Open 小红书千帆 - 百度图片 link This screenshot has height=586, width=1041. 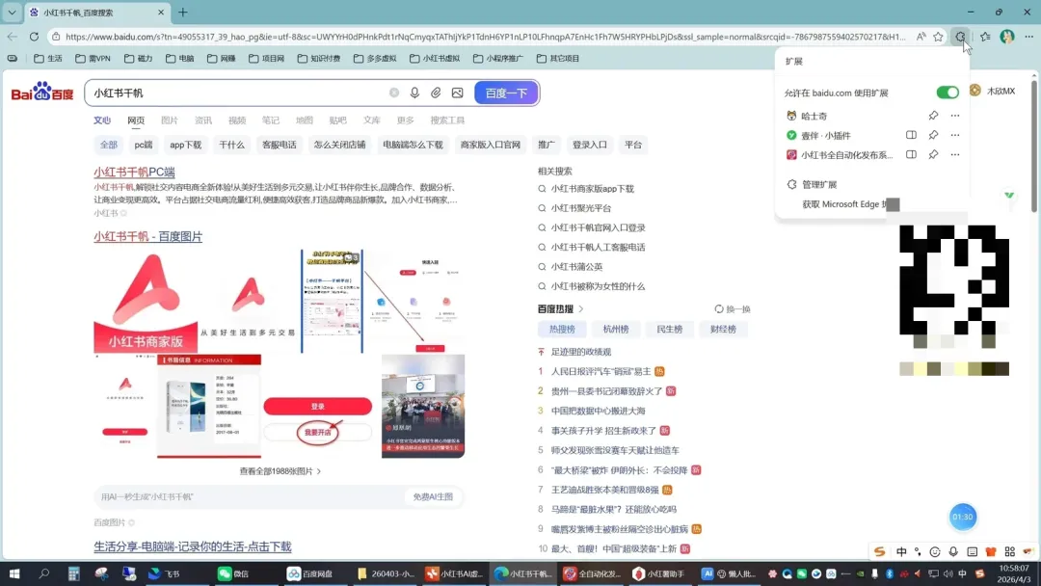(x=147, y=236)
